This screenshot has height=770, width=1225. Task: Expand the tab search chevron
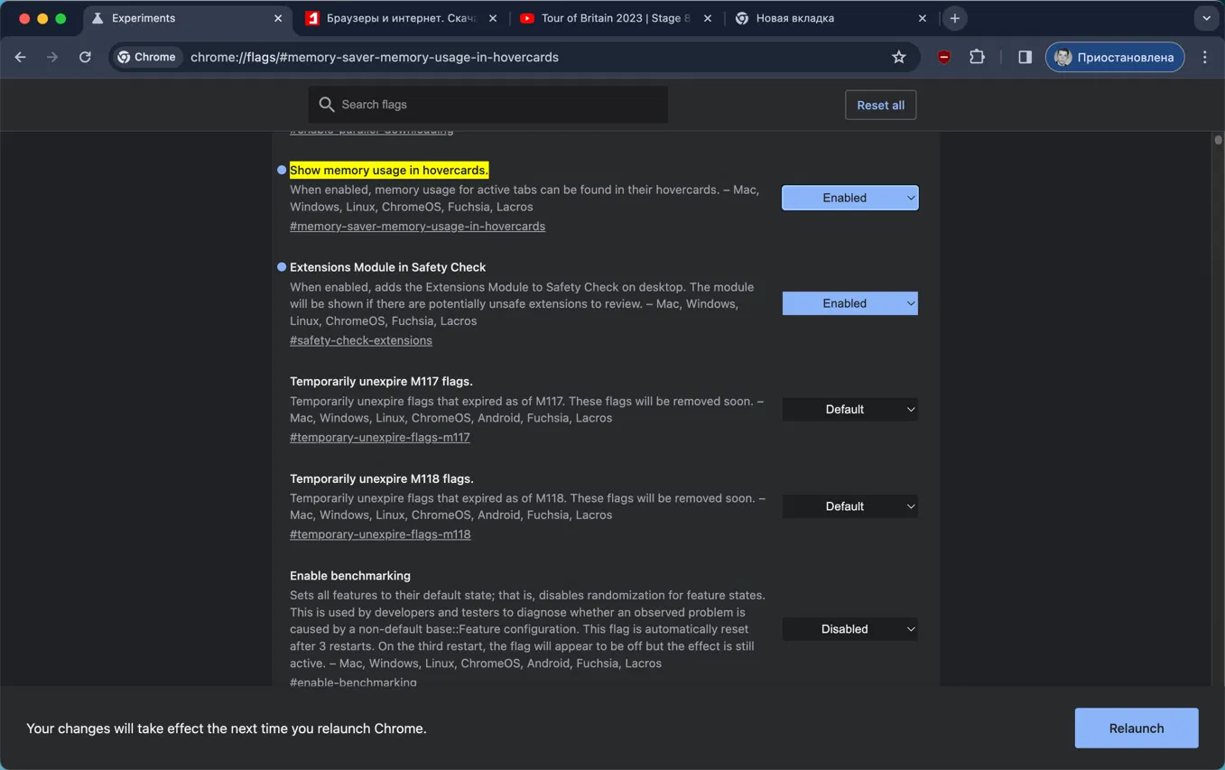(x=1206, y=18)
